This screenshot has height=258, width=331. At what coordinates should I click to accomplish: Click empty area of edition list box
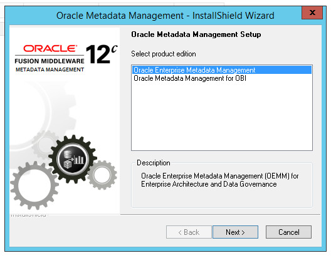tap(222, 116)
